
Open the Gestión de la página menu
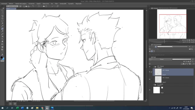click(21, 4)
